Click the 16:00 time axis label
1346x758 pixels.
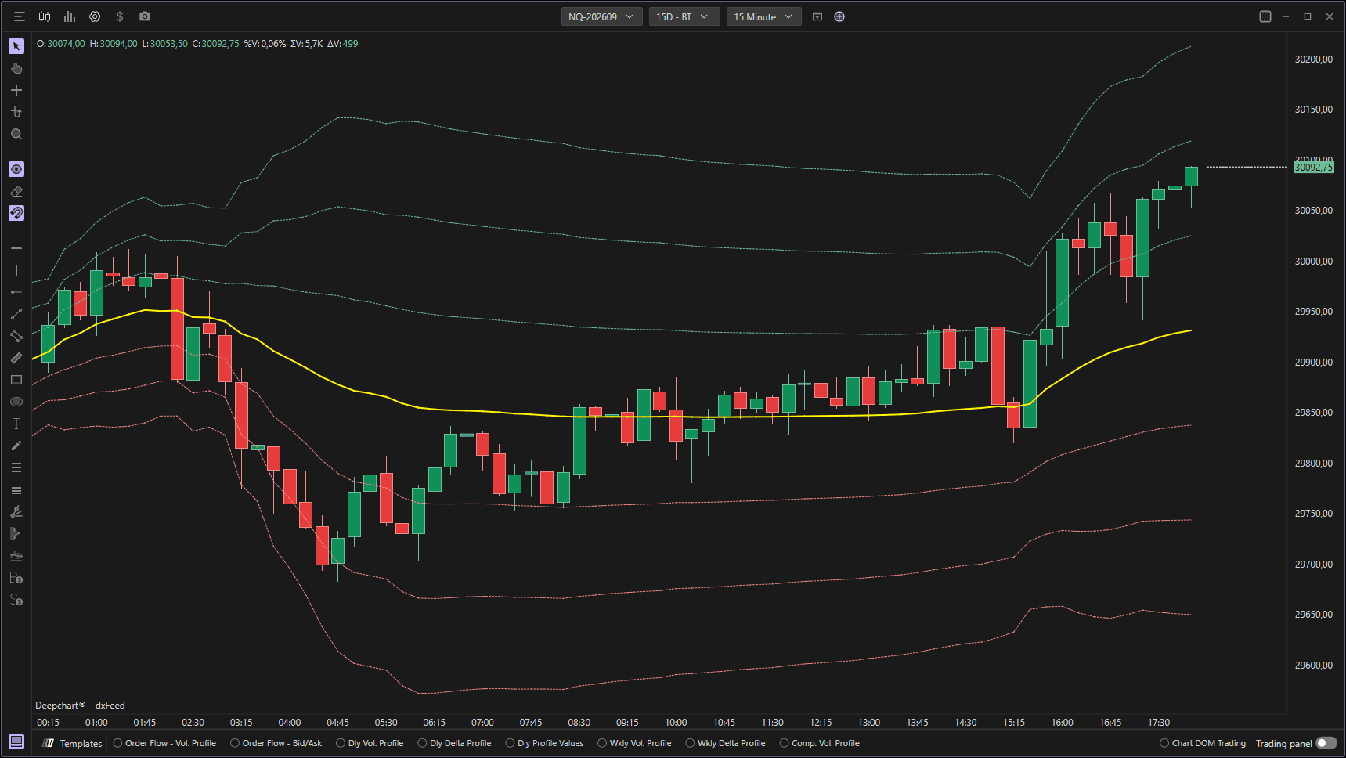coord(1062,722)
